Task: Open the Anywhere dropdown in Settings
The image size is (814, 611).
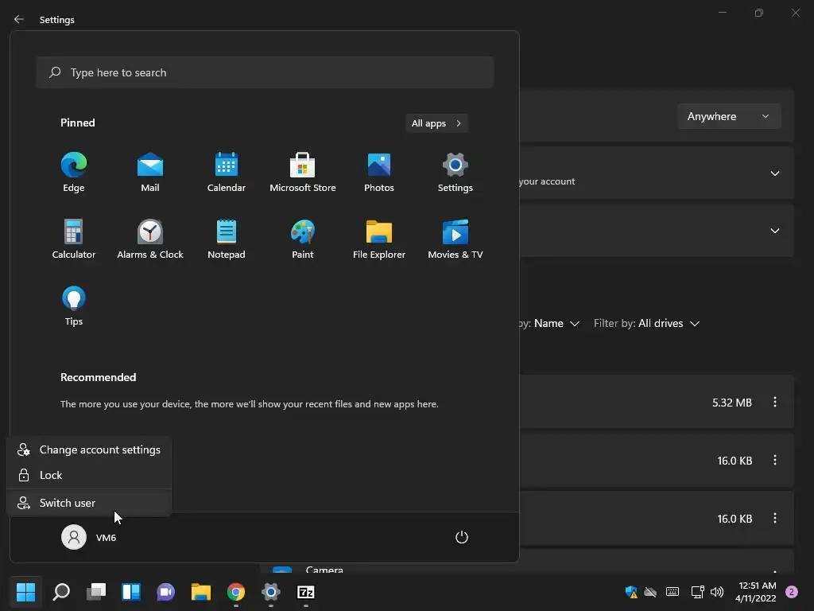Action: pyautogui.click(x=729, y=116)
